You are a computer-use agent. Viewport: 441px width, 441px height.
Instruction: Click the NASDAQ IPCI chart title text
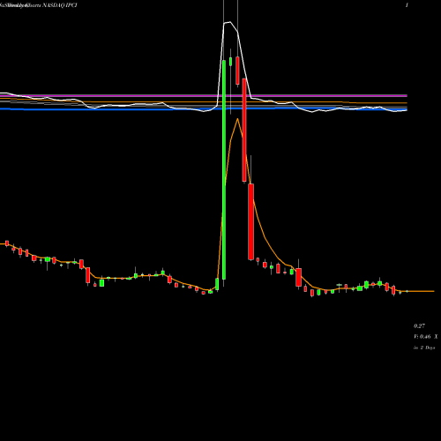click(x=60, y=5)
